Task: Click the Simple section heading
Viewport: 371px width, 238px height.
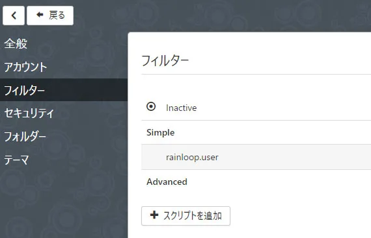Action: tap(160, 133)
